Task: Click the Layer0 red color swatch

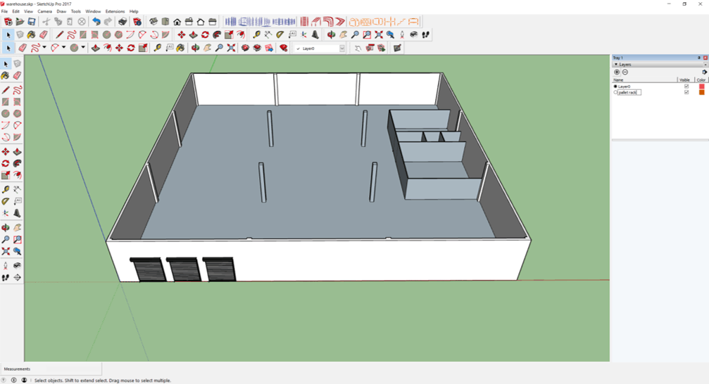Action: 701,87
